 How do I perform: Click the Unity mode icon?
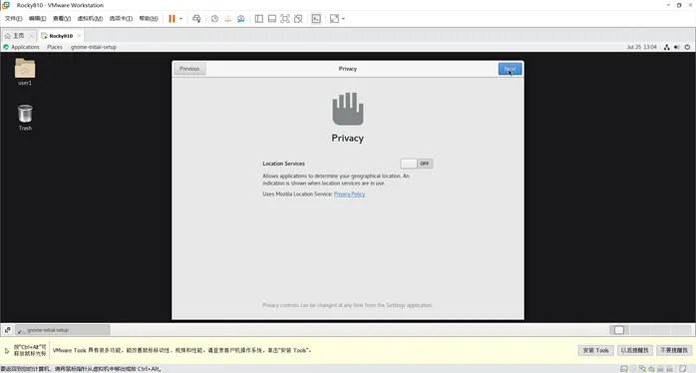click(298, 19)
